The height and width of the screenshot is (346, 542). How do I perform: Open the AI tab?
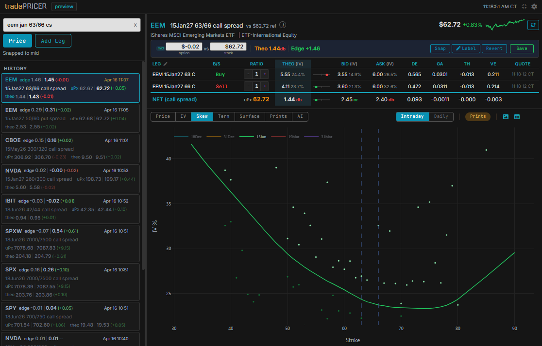[x=300, y=117]
